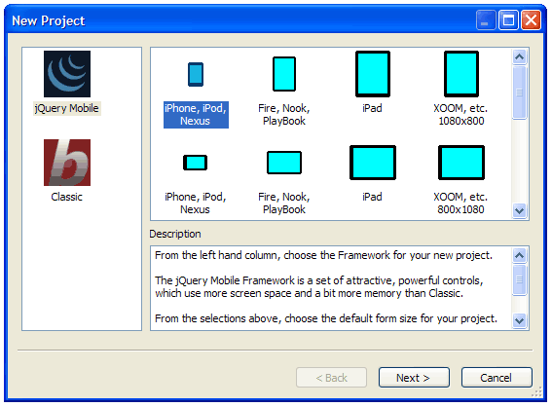Image resolution: width=552 pixels, height=407 pixels.
Task: Click the highlighted iPhone, iPod, Nexus label
Action: point(196,115)
